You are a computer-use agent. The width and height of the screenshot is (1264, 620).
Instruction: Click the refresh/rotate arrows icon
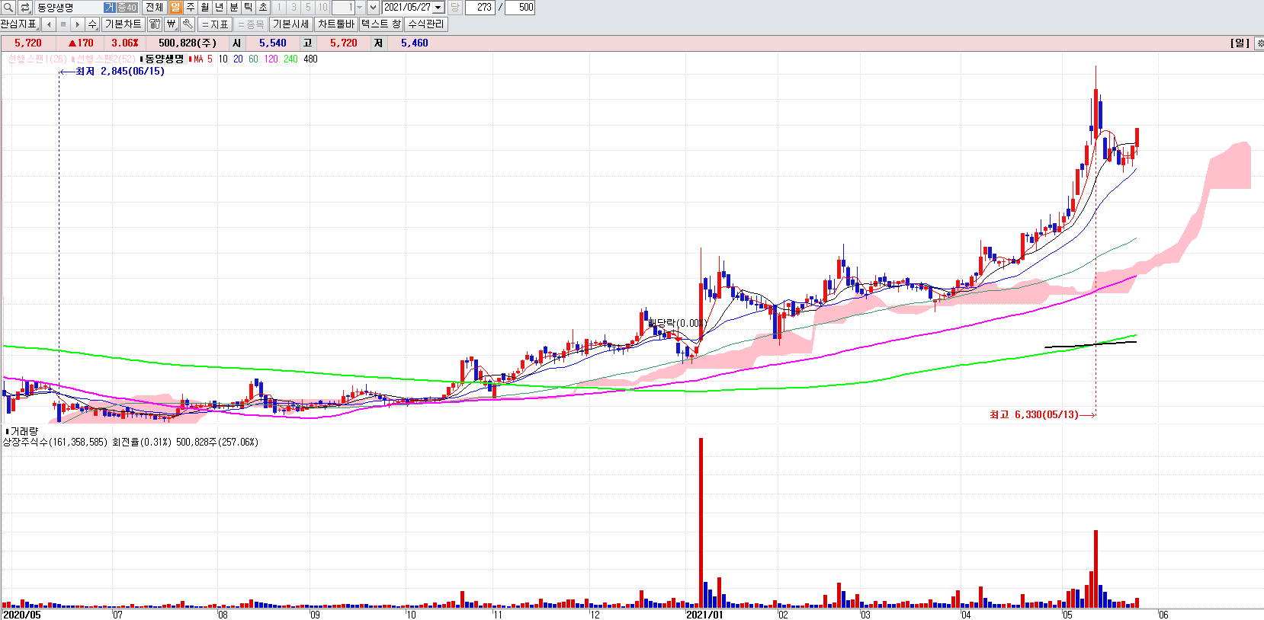point(25,8)
